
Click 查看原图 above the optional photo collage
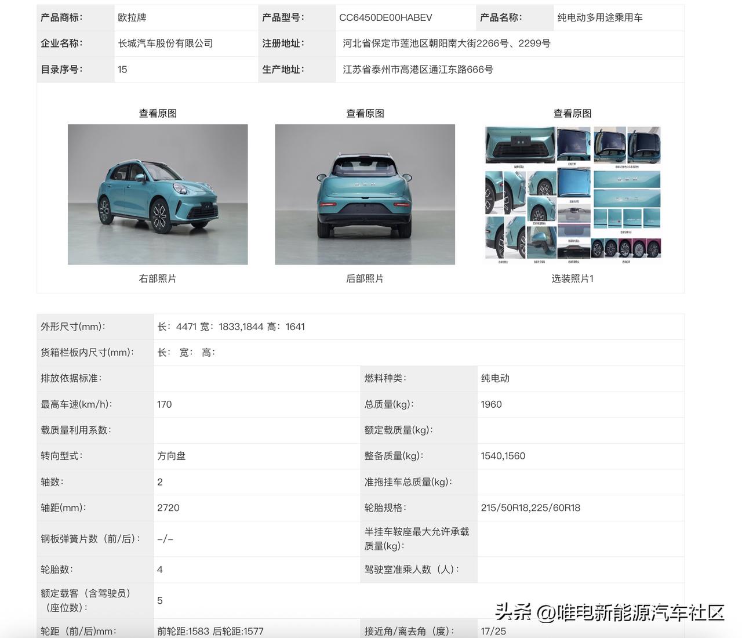click(573, 114)
